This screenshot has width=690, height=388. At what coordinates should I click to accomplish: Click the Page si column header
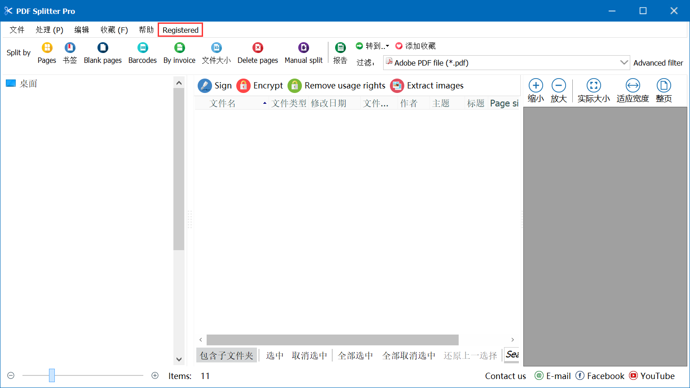point(504,103)
